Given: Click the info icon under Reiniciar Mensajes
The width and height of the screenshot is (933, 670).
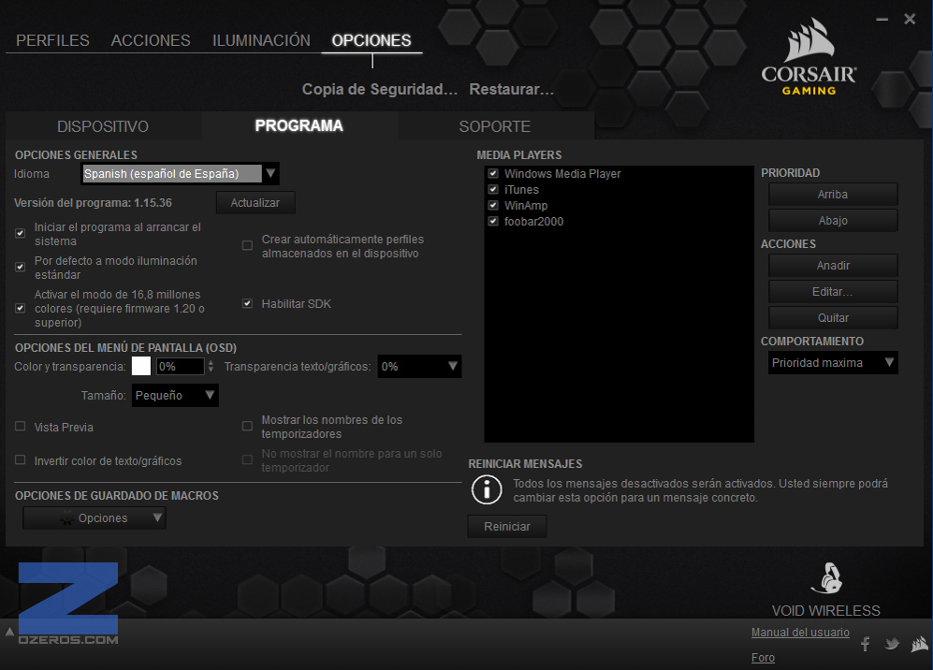Looking at the screenshot, I should pyautogui.click(x=487, y=489).
